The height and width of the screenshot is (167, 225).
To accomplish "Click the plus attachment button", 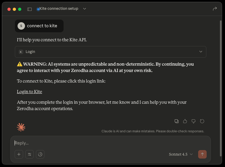I will [x=19, y=154].
